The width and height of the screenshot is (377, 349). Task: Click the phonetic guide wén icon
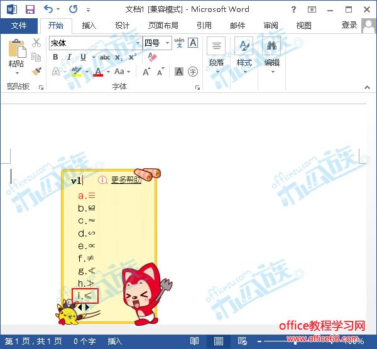tap(179, 43)
